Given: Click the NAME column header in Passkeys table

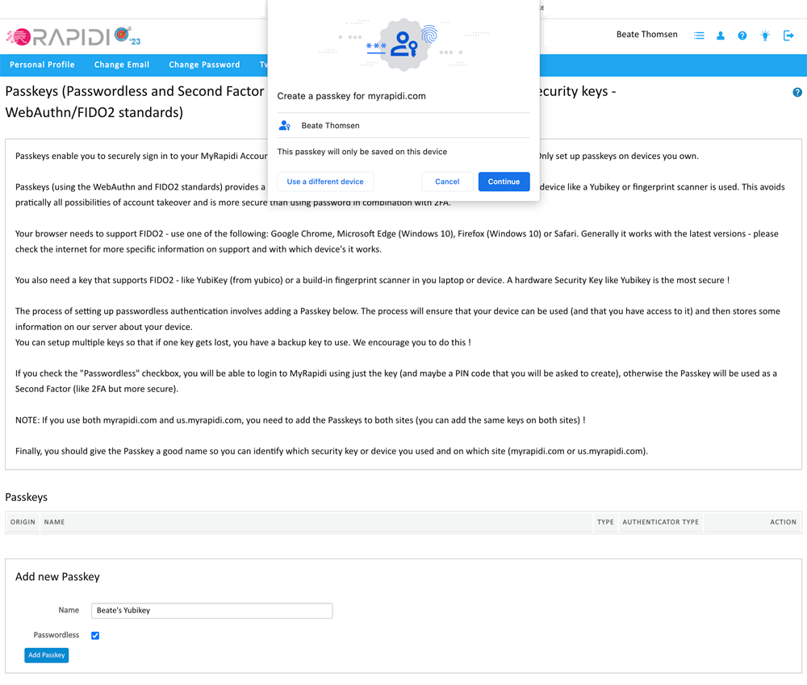Looking at the screenshot, I should [54, 522].
